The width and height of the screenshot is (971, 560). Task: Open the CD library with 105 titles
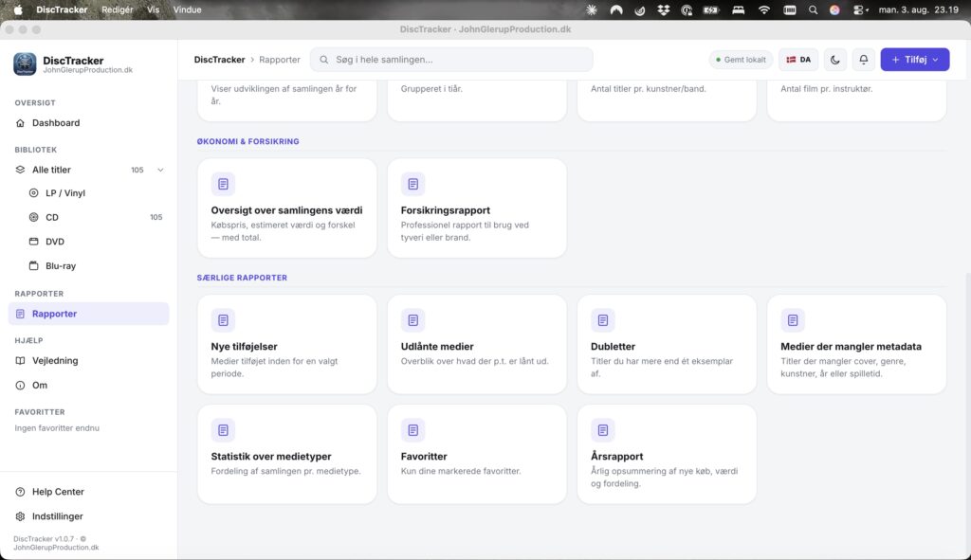pos(96,217)
